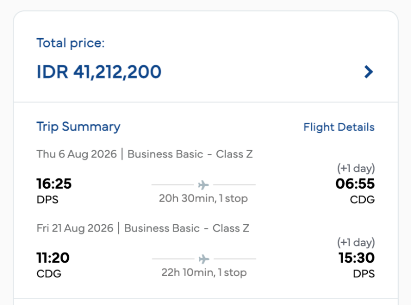Screen dimensions: 411x305
Task: Click the outbound flight airplane icon
Action: (203, 184)
